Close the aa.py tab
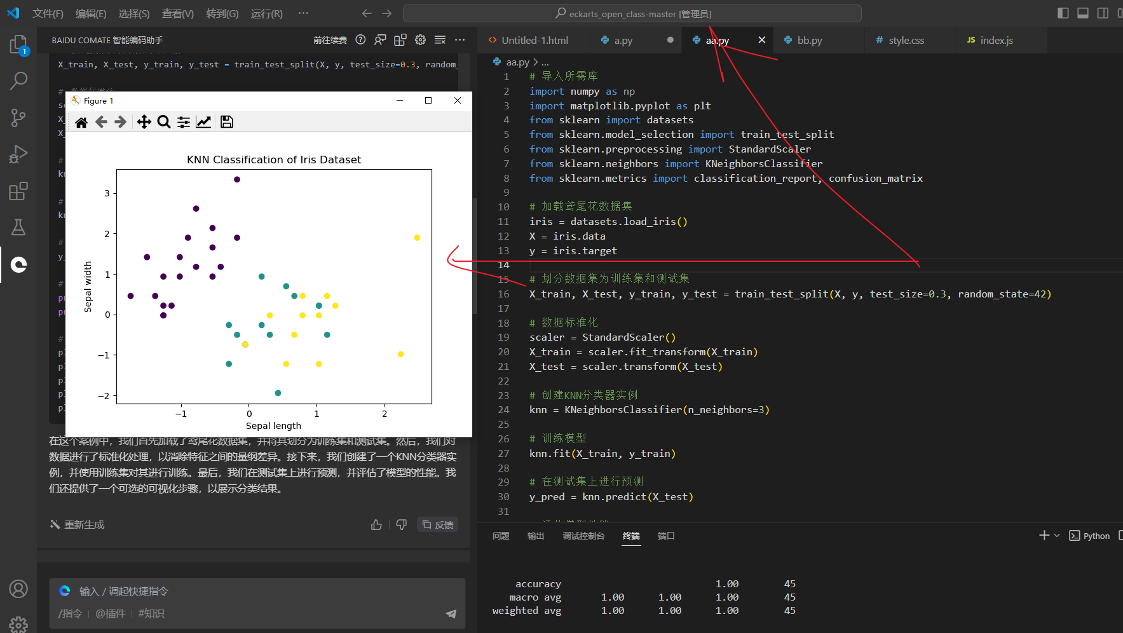The width and height of the screenshot is (1123, 633). (x=761, y=40)
